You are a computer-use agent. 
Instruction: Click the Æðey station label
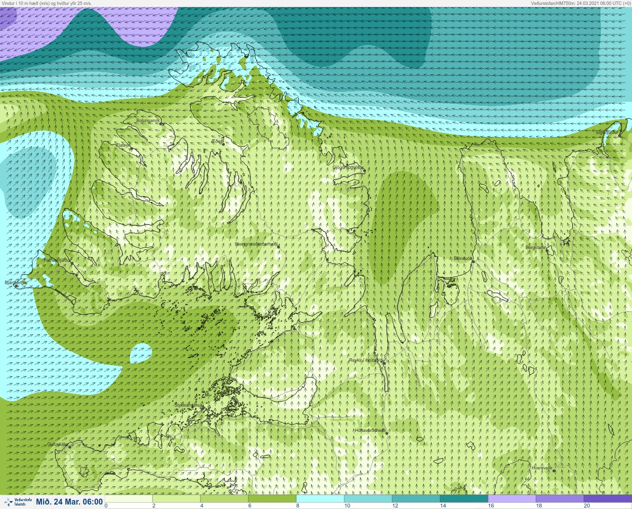[x=216, y=141]
